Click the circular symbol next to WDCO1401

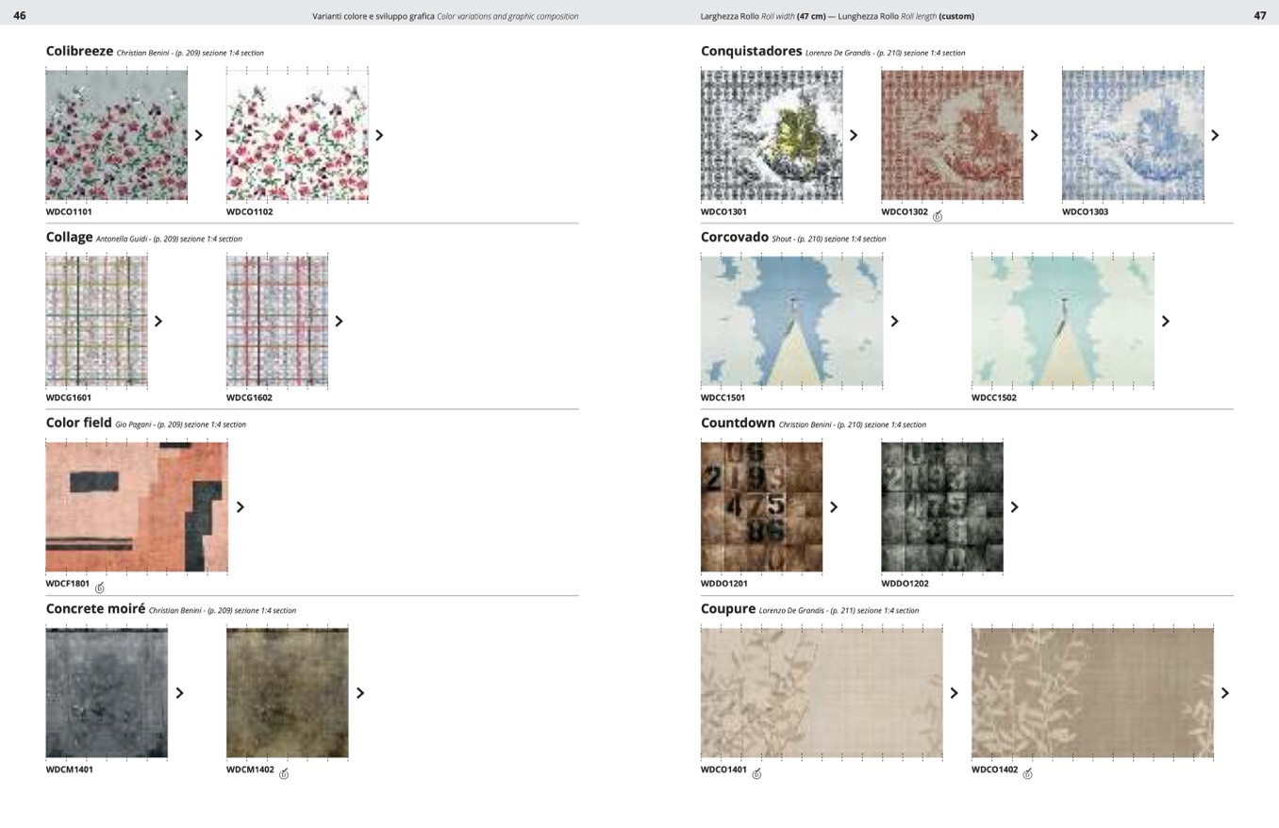pyautogui.click(x=756, y=773)
